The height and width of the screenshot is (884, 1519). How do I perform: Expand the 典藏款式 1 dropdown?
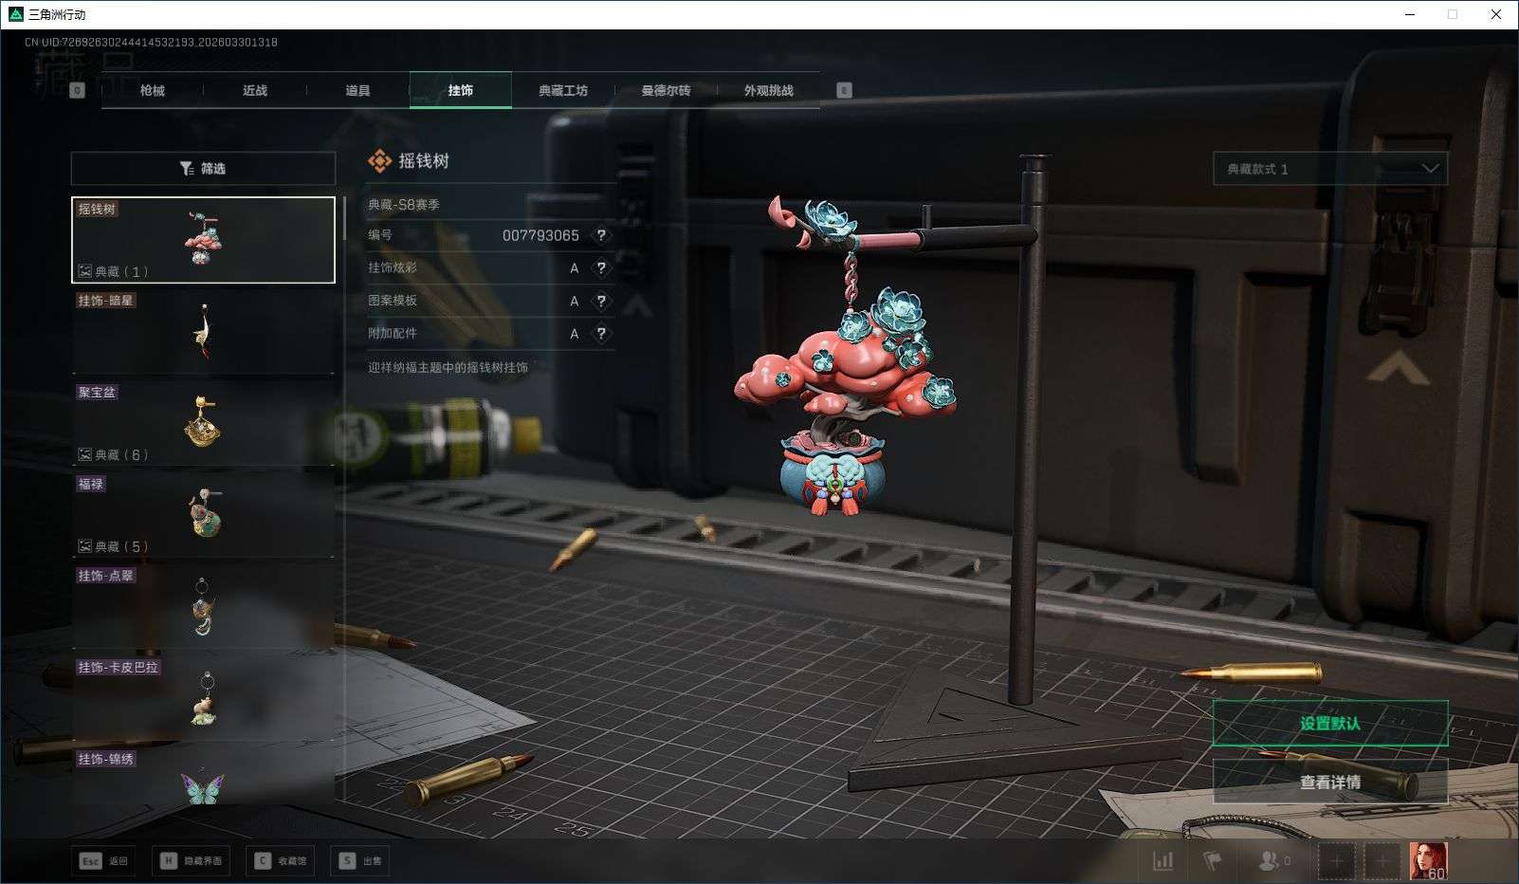1329,169
